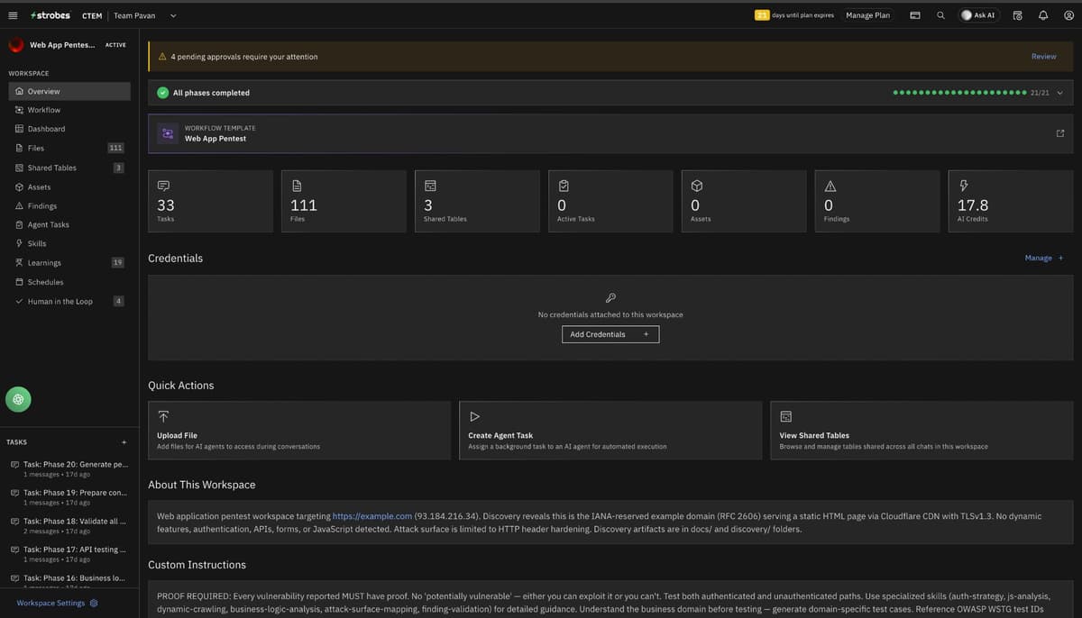Image resolution: width=1082 pixels, height=618 pixels.
Task: Open Task: Phase 18 conversation
Action: pyautogui.click(x=69, y=525)
